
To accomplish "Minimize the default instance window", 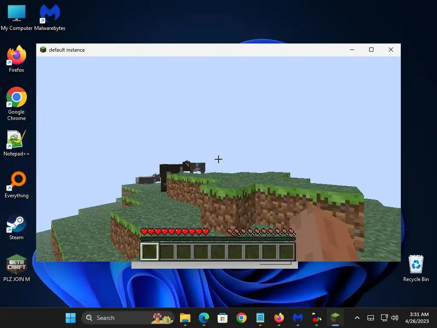I will (x=352, y=50).
